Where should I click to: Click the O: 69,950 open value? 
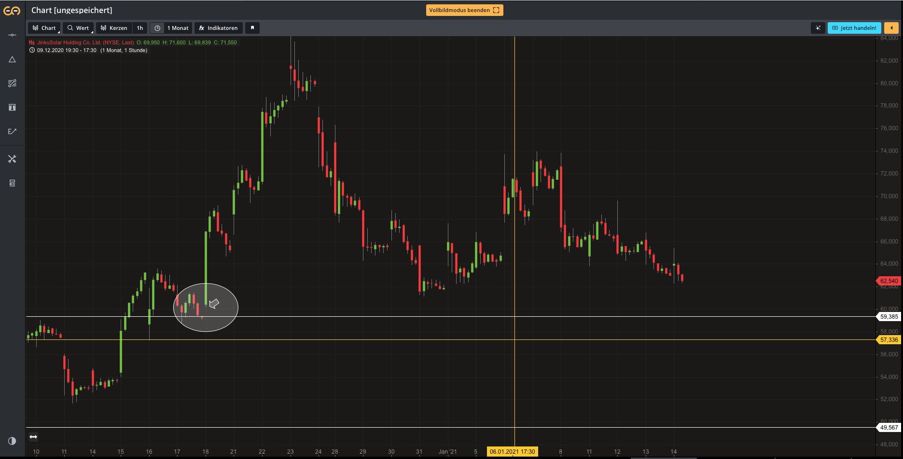[x=148, y=42]
